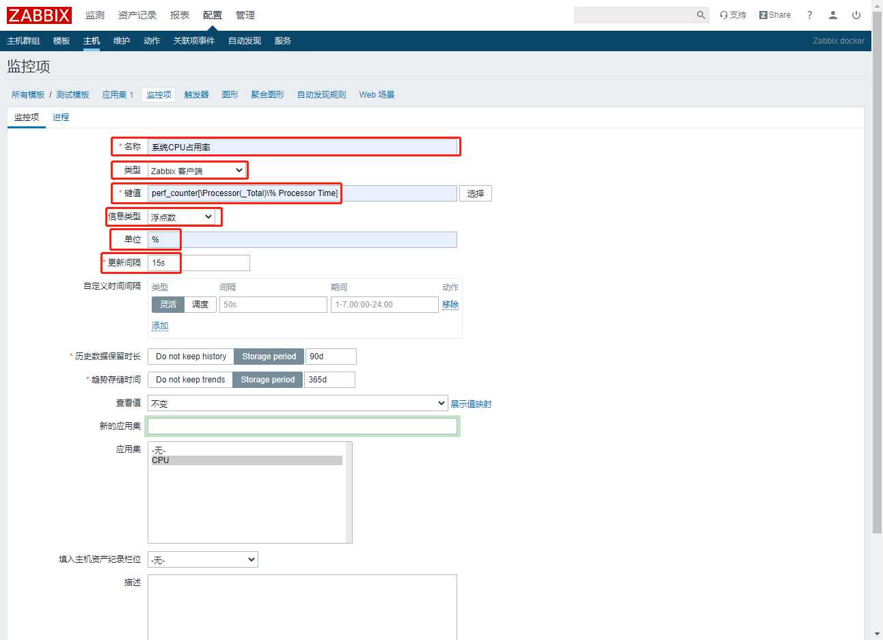
Task: Open the 图形 link
Action: pos(230,95)
